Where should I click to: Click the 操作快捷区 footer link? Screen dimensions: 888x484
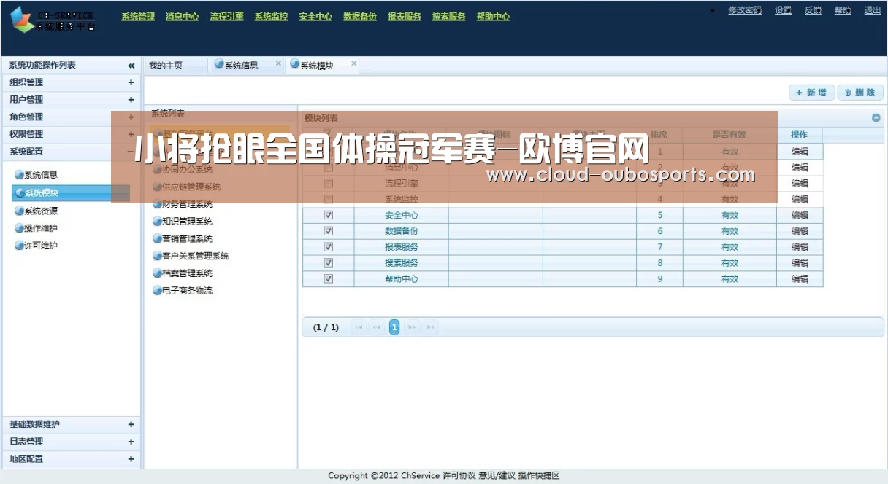(539, 476)
